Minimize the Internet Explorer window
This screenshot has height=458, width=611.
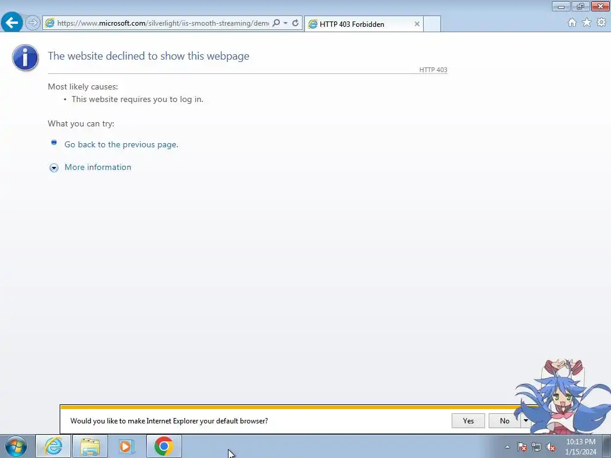coord(561,6)
